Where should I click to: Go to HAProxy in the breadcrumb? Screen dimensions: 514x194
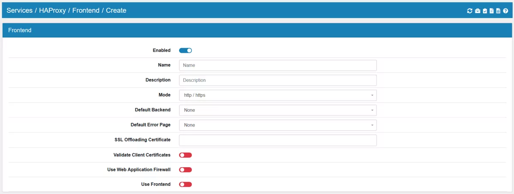52,10
